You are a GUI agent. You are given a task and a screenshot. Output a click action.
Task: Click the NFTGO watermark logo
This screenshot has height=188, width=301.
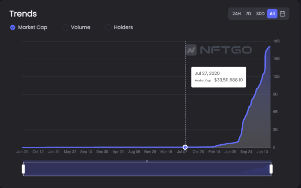219,50
